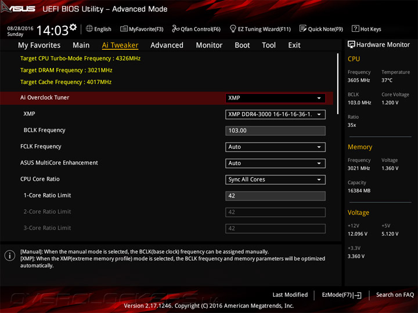Click Core Voltage value 1.200 V
The width and height of the screenshot is (418, 313).
390,103
